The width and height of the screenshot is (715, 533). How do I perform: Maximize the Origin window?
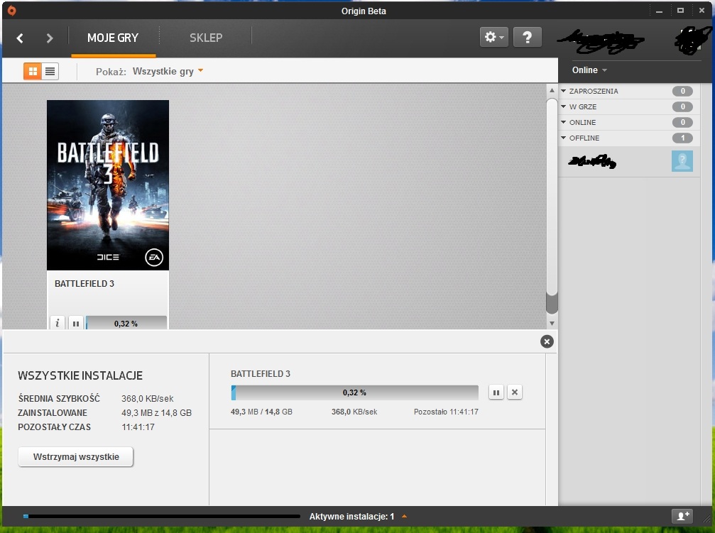point(680,11)
